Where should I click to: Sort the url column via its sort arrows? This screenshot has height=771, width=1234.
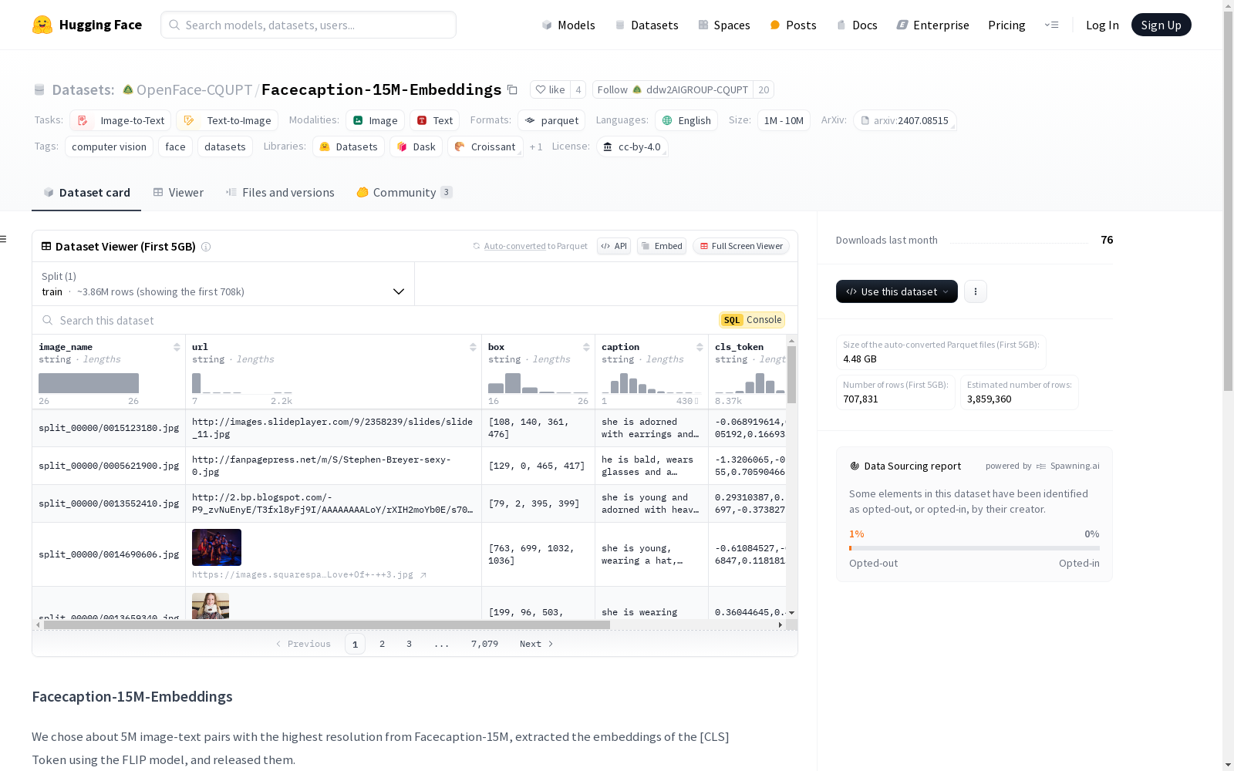473,347
